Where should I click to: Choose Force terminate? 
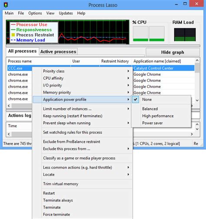[x=82, y=215]
